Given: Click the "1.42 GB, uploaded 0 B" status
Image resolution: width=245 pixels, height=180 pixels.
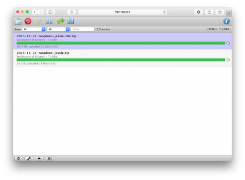Looking at the screenshot, I should (x=36, y=64).
